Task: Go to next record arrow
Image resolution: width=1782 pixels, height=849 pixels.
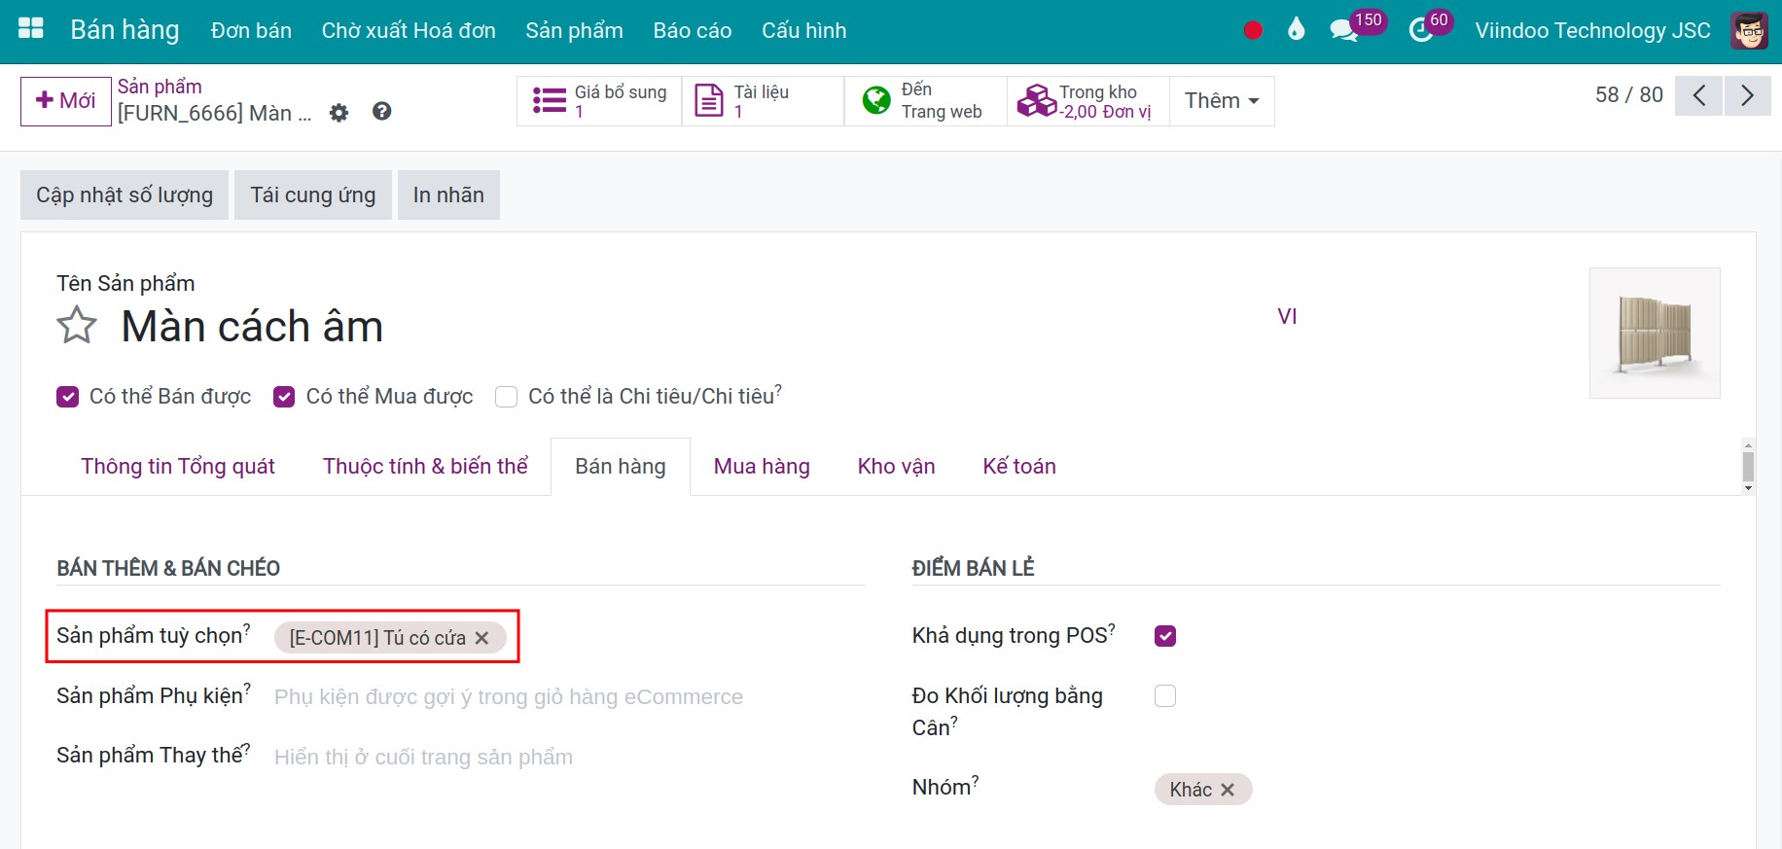Action: click(1748, 95)
